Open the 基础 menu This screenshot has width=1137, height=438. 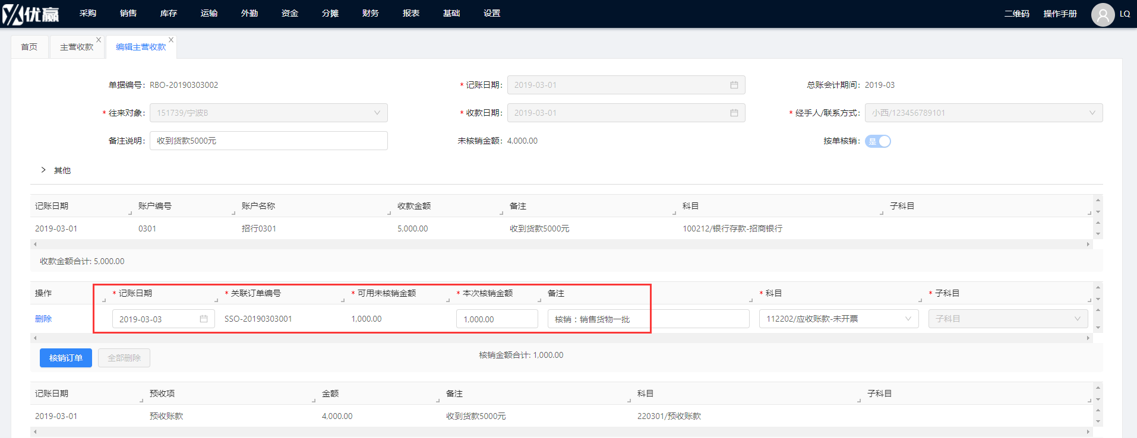click(451, 13)
